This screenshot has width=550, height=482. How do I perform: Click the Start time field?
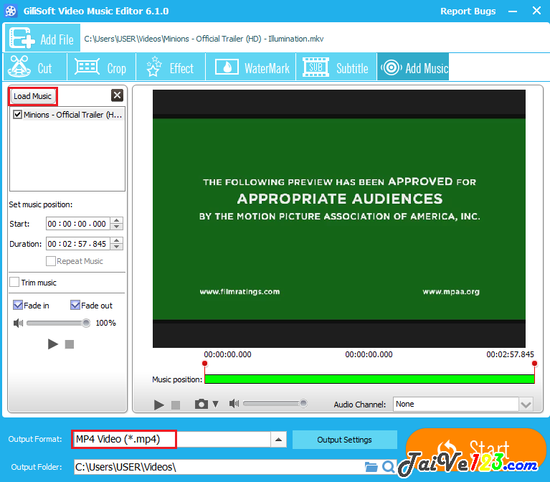coord(78,224)
